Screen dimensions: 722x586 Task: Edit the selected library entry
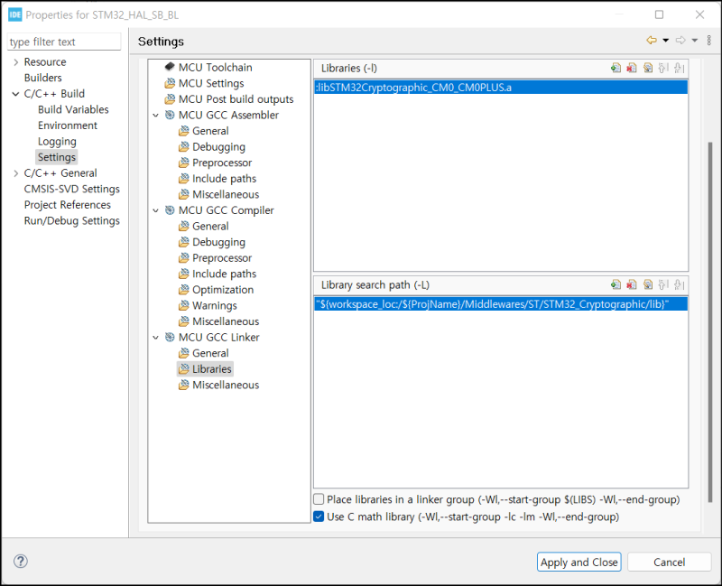pos(648,68)
